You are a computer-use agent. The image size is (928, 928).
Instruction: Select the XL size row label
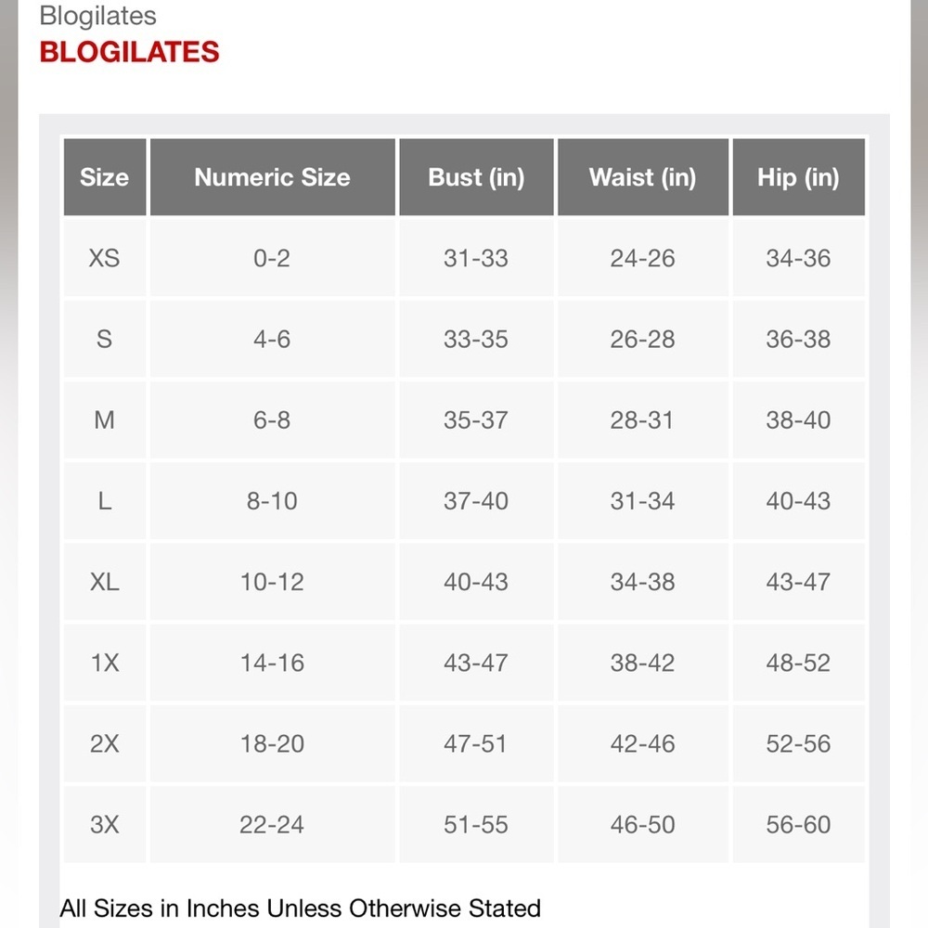coord(105,582)
